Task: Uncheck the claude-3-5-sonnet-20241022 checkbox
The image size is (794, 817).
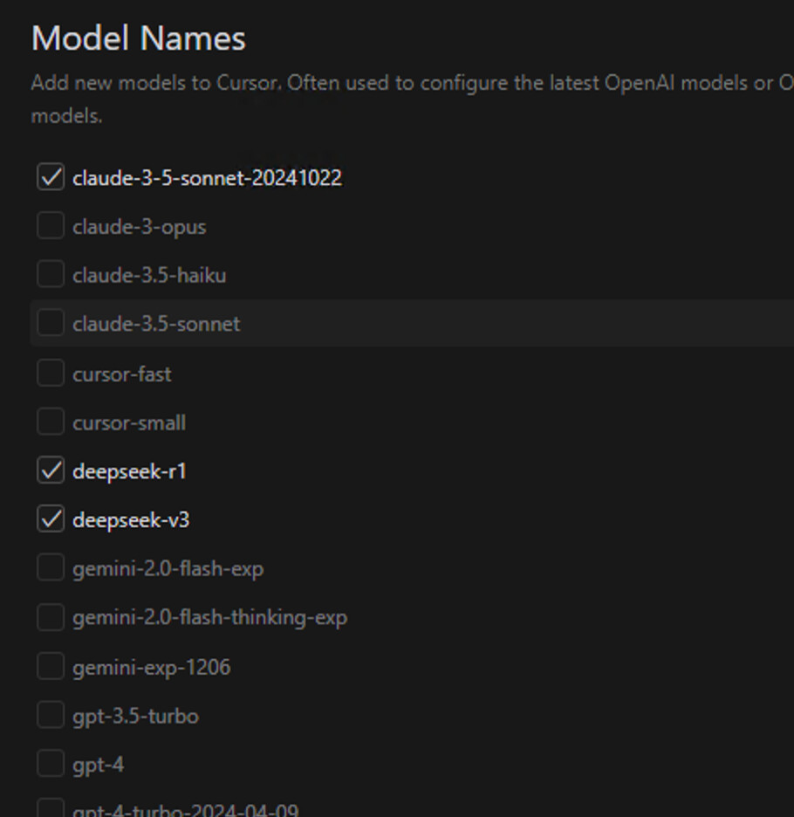Action: pyautogui.click(x=51, y=177)
